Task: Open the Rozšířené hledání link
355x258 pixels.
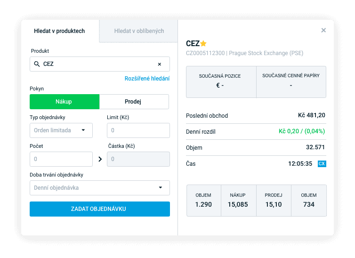Action: tap(147, 79)
